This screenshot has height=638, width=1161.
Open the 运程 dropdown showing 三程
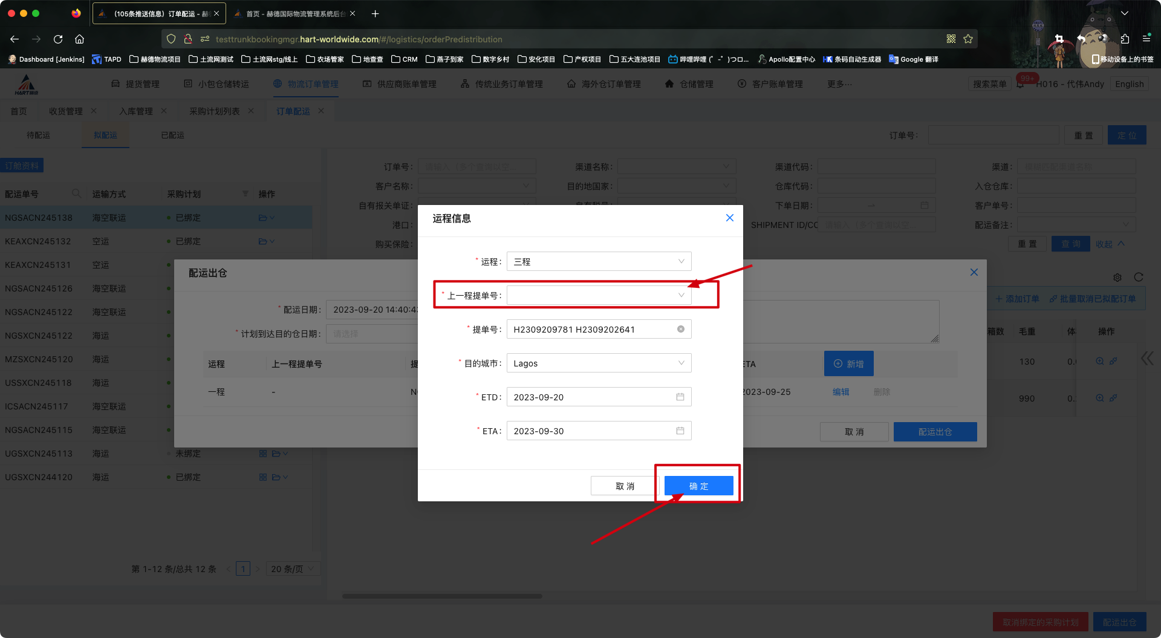(599, 261)
